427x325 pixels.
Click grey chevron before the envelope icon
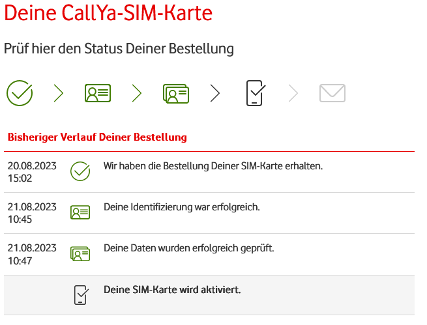293,93
